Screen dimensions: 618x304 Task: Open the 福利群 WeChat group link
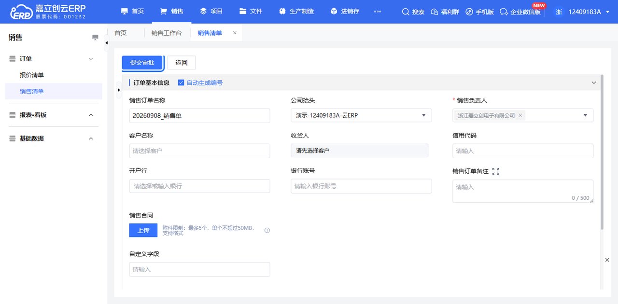pyautogui.click(x=444, y=12)
